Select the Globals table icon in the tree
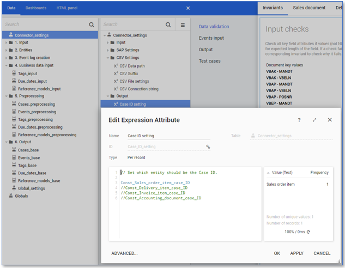Viewport: 345px width, 268px height. (x=11, y=196)
